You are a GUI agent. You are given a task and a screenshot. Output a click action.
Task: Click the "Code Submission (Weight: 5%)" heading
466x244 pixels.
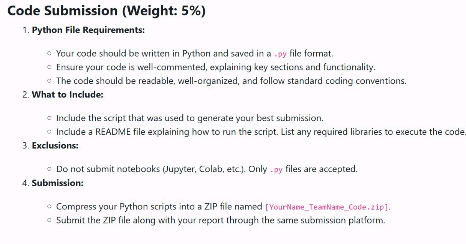point(106,11)
